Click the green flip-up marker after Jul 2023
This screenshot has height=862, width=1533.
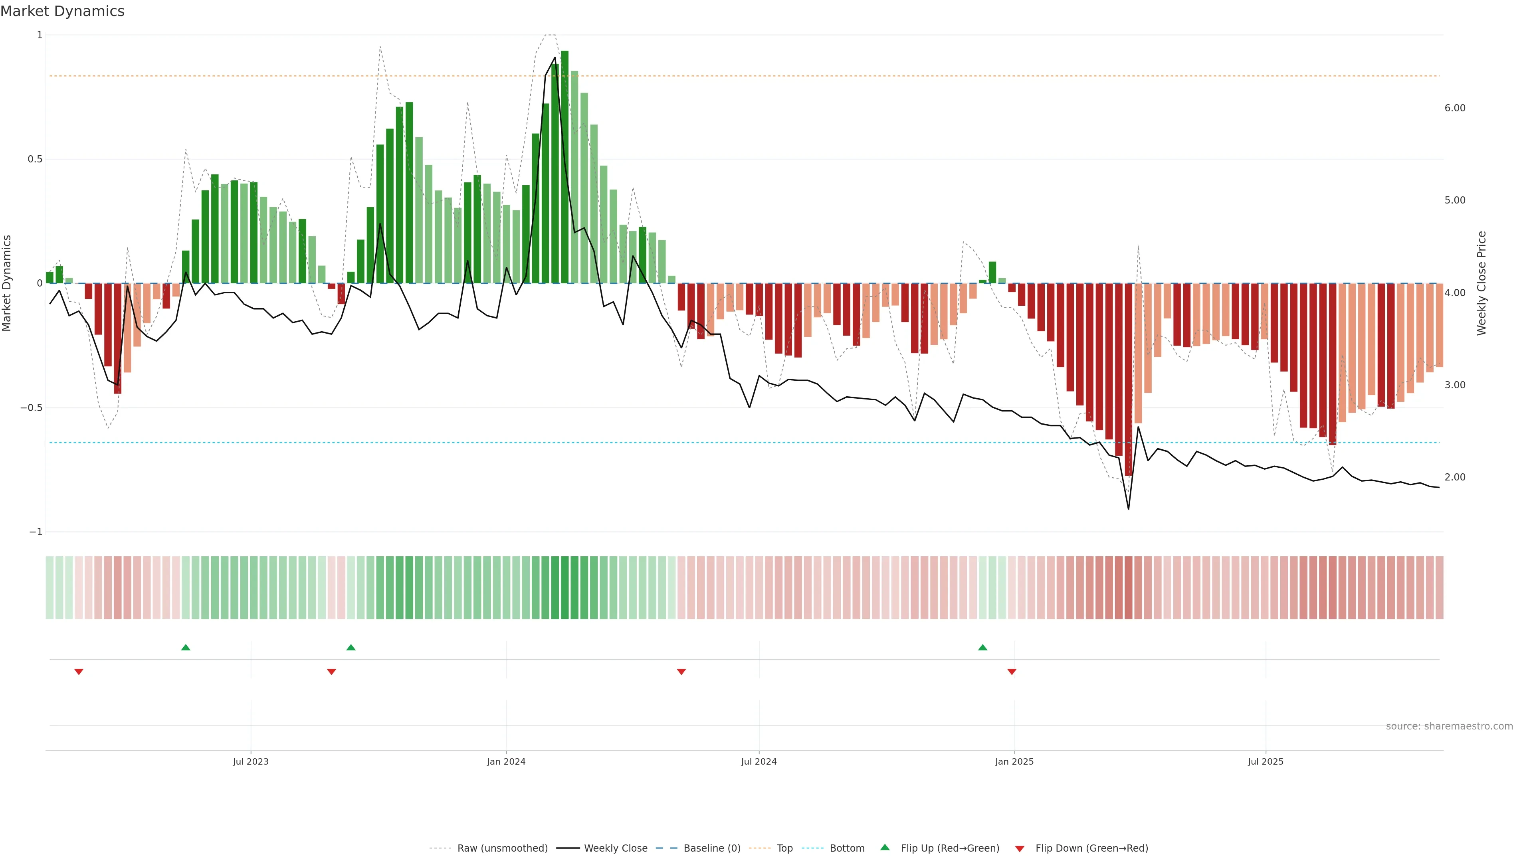click(351, 647)
